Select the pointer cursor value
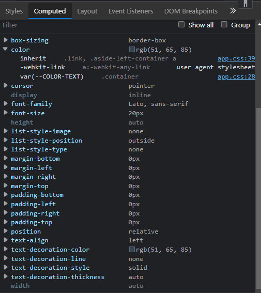Screen dimensions: 261x293 (142, 86)
